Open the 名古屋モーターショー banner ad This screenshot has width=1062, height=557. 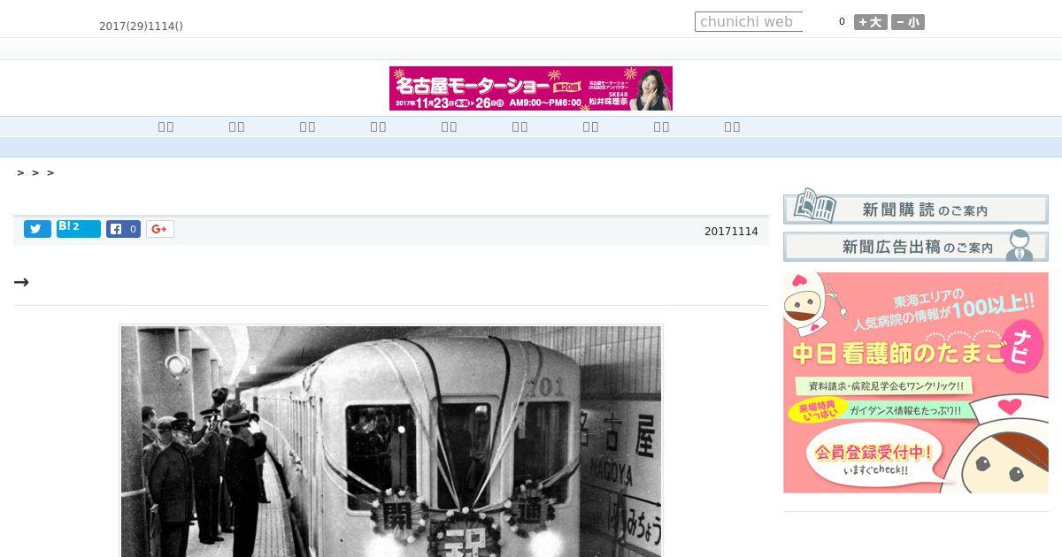click(x=531, y=88)
